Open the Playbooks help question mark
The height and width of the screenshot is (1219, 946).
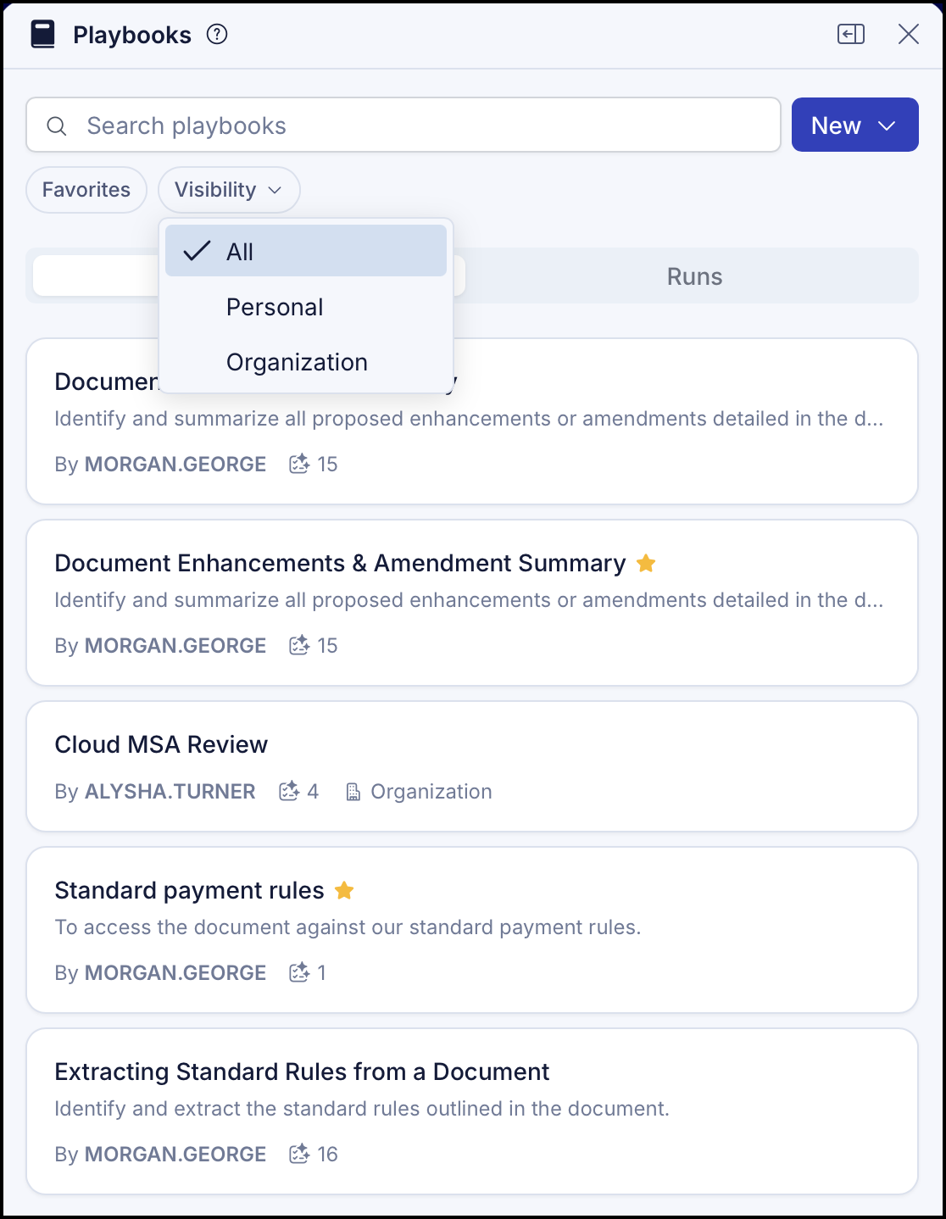click(x=217, y=35)
